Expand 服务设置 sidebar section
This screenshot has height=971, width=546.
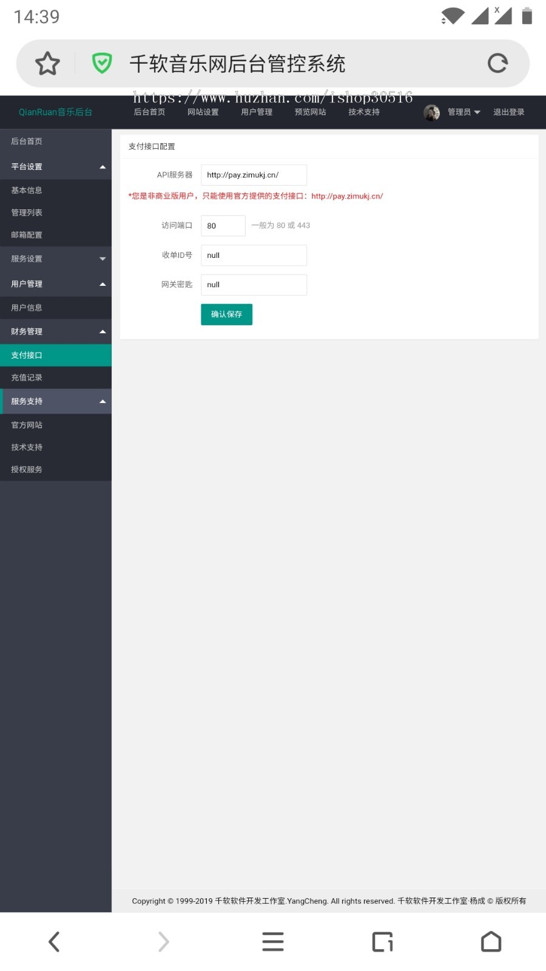tap(56, 259)
